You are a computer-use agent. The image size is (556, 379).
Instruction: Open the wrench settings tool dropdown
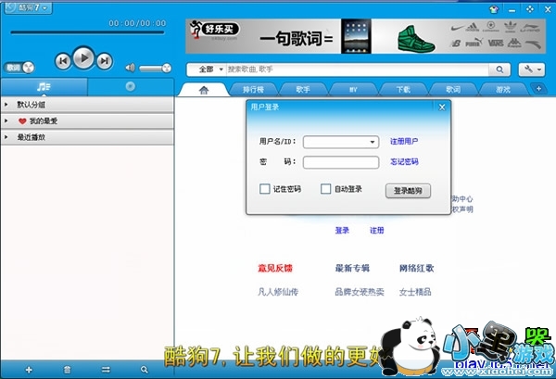[531, 69]
